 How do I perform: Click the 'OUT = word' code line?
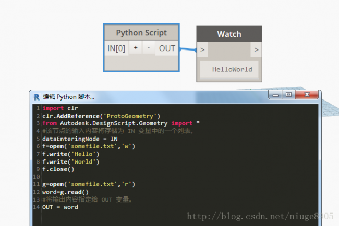(60, 207)
